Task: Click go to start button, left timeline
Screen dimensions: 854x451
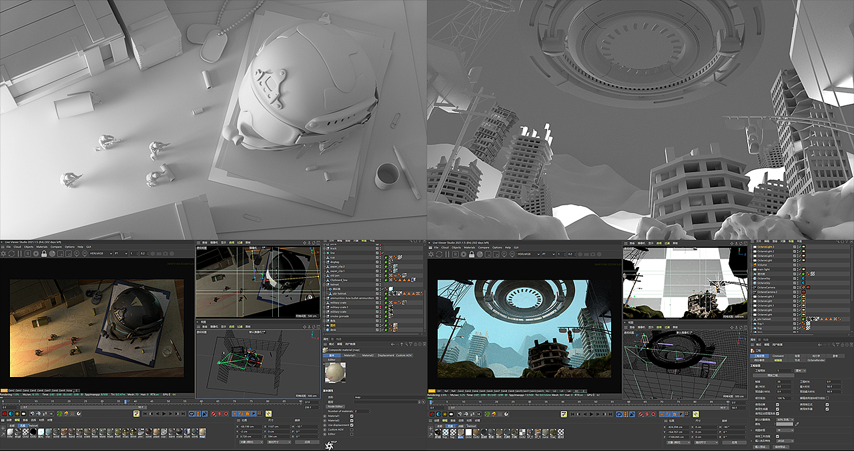Action: pos(143,414)
